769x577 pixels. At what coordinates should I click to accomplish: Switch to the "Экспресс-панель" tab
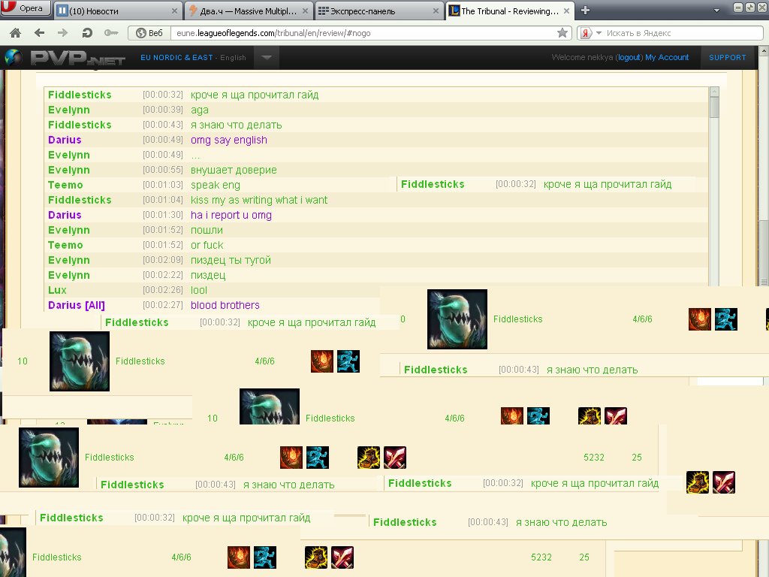pos(378,11)
